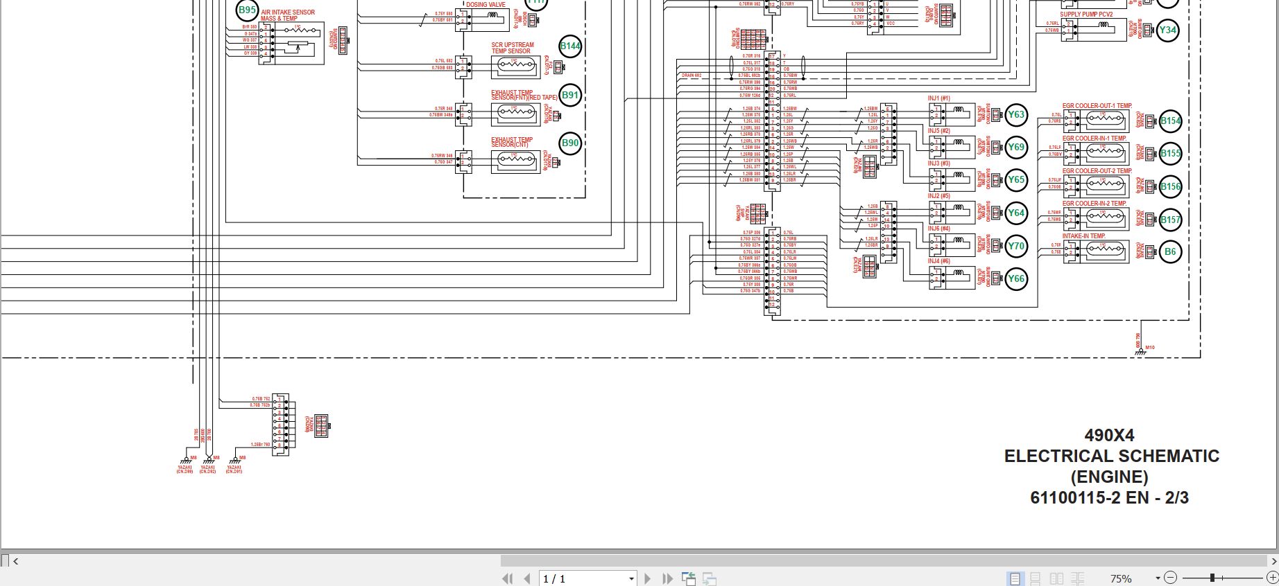Click the Y34 supply pump marker

click(1168, 30)
